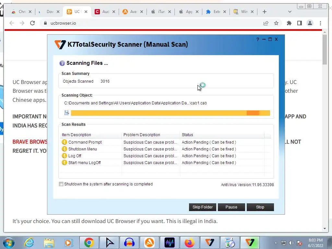
Task: Click the Chrome page vertical scrollbar thumb
Action: point(325,49)
